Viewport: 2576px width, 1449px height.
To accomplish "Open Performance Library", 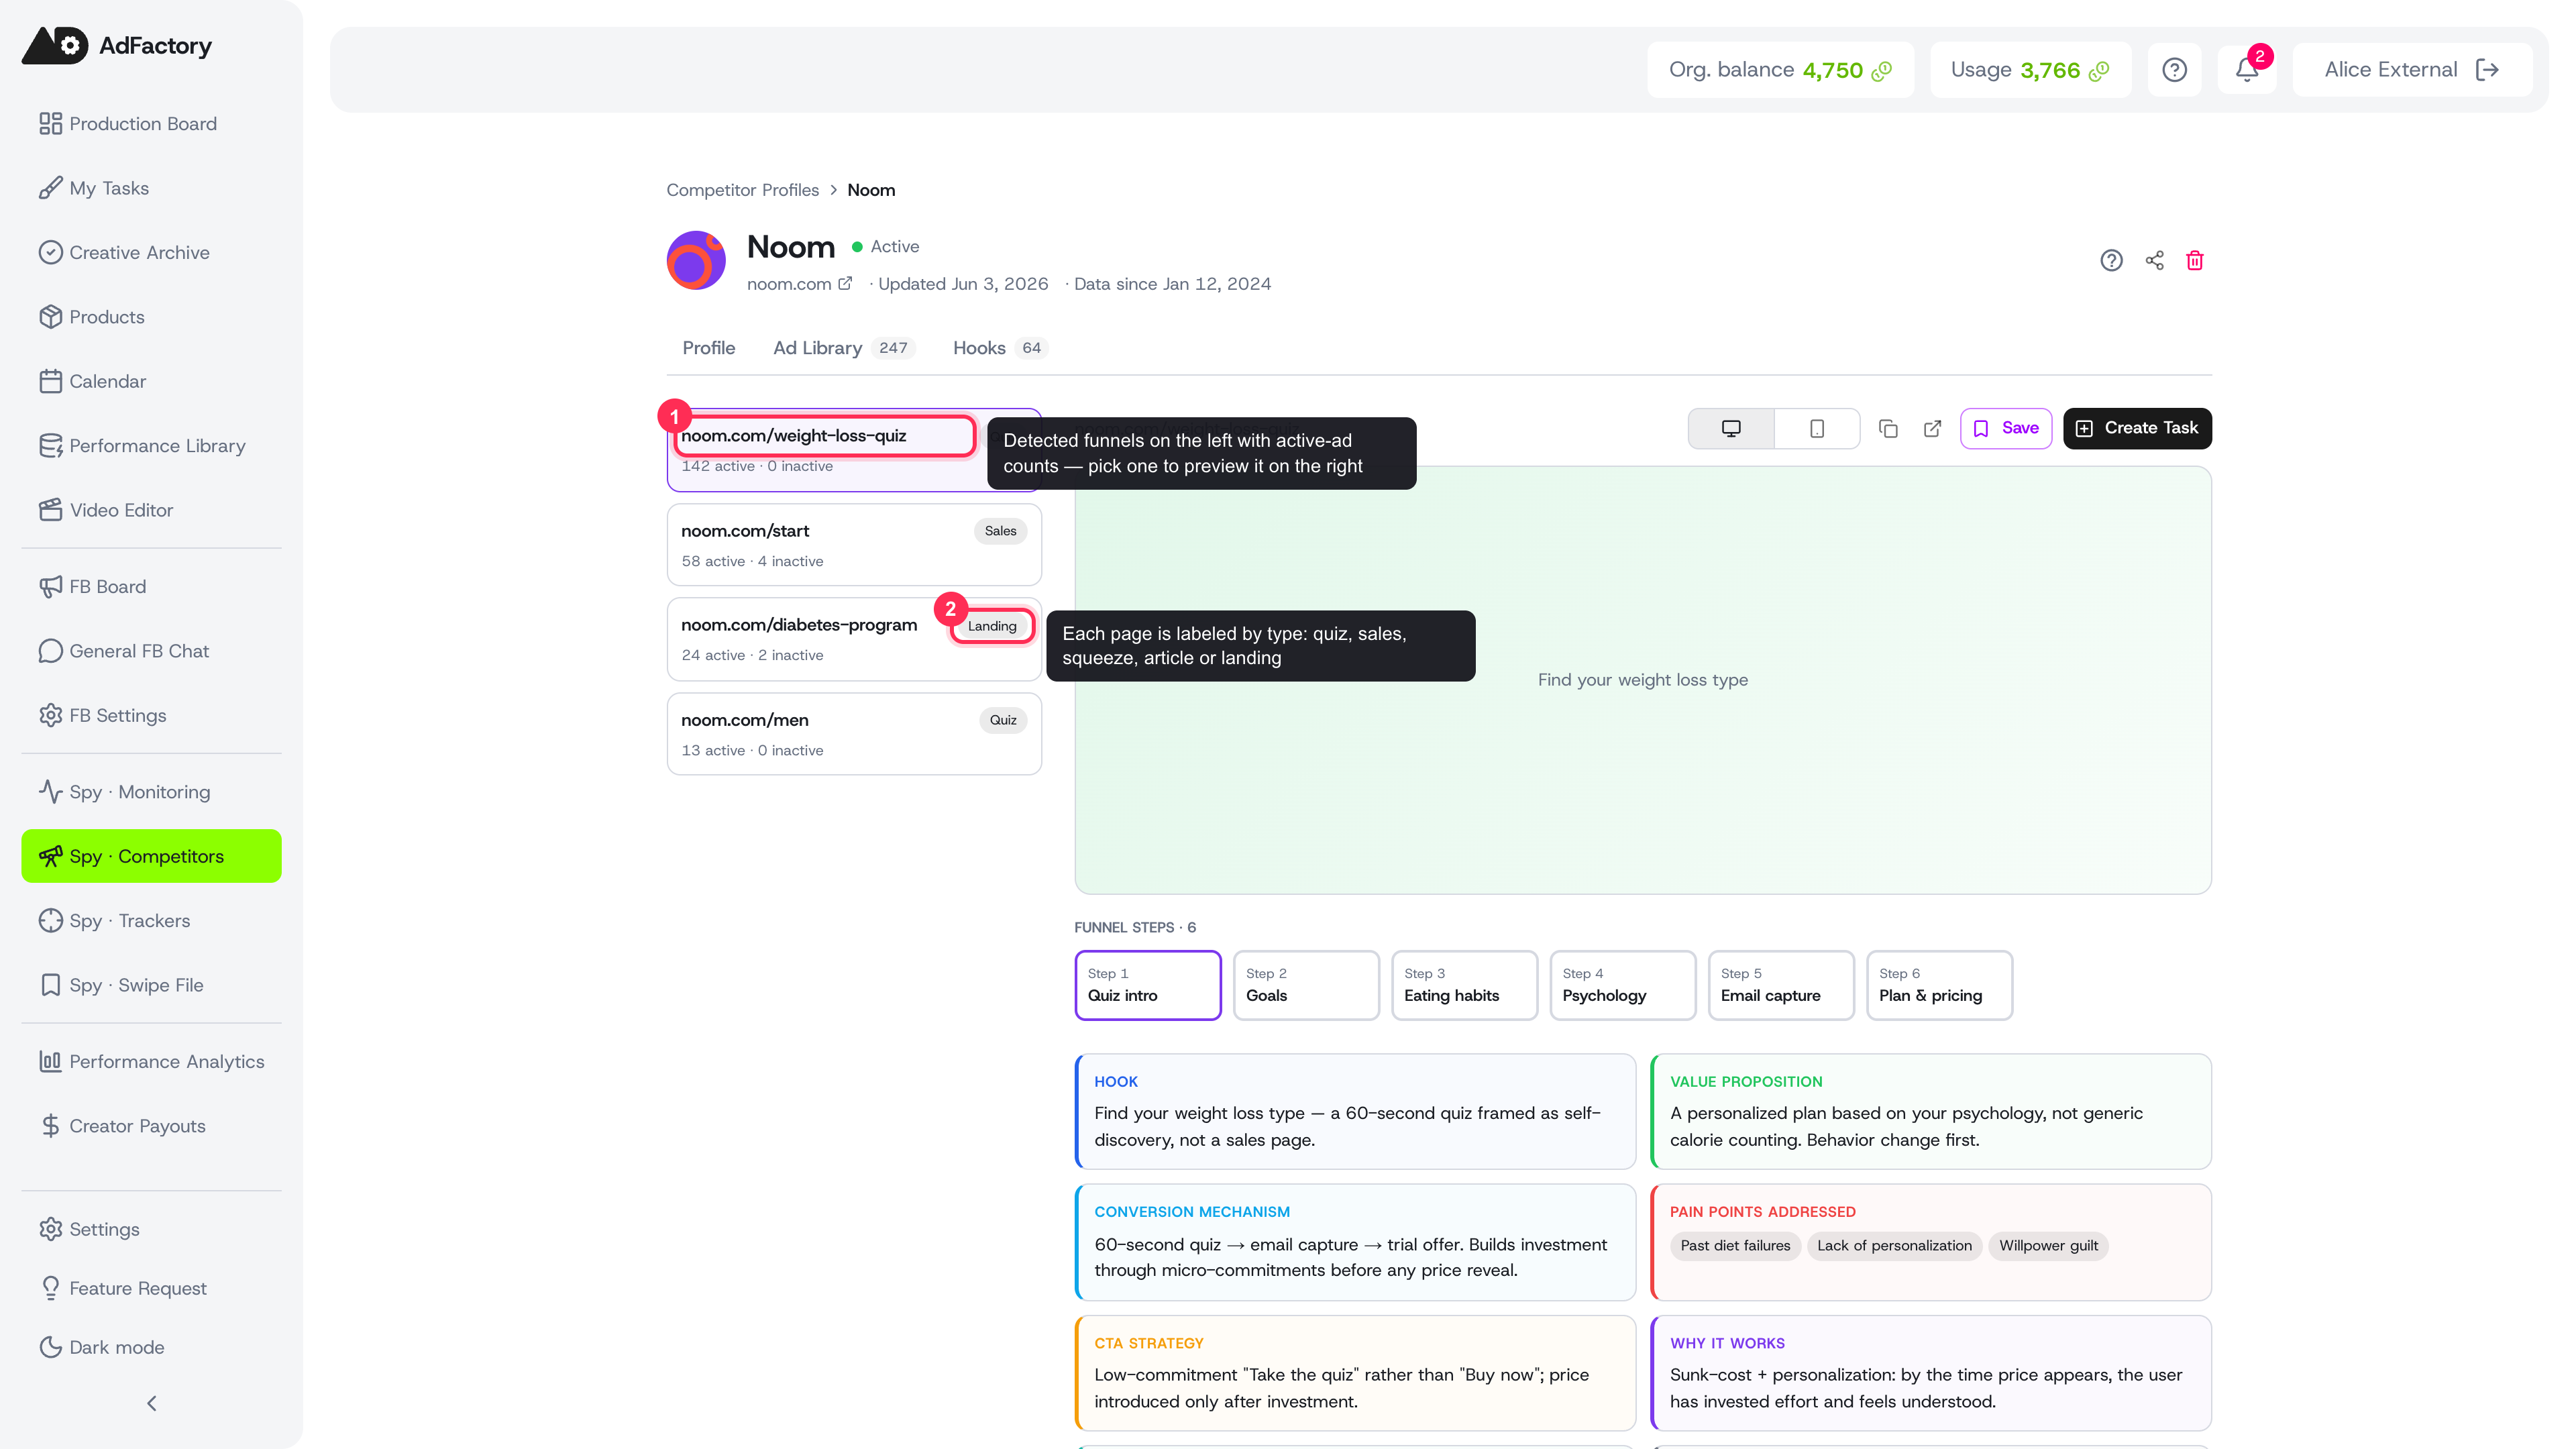I will [x=151, y=446].
